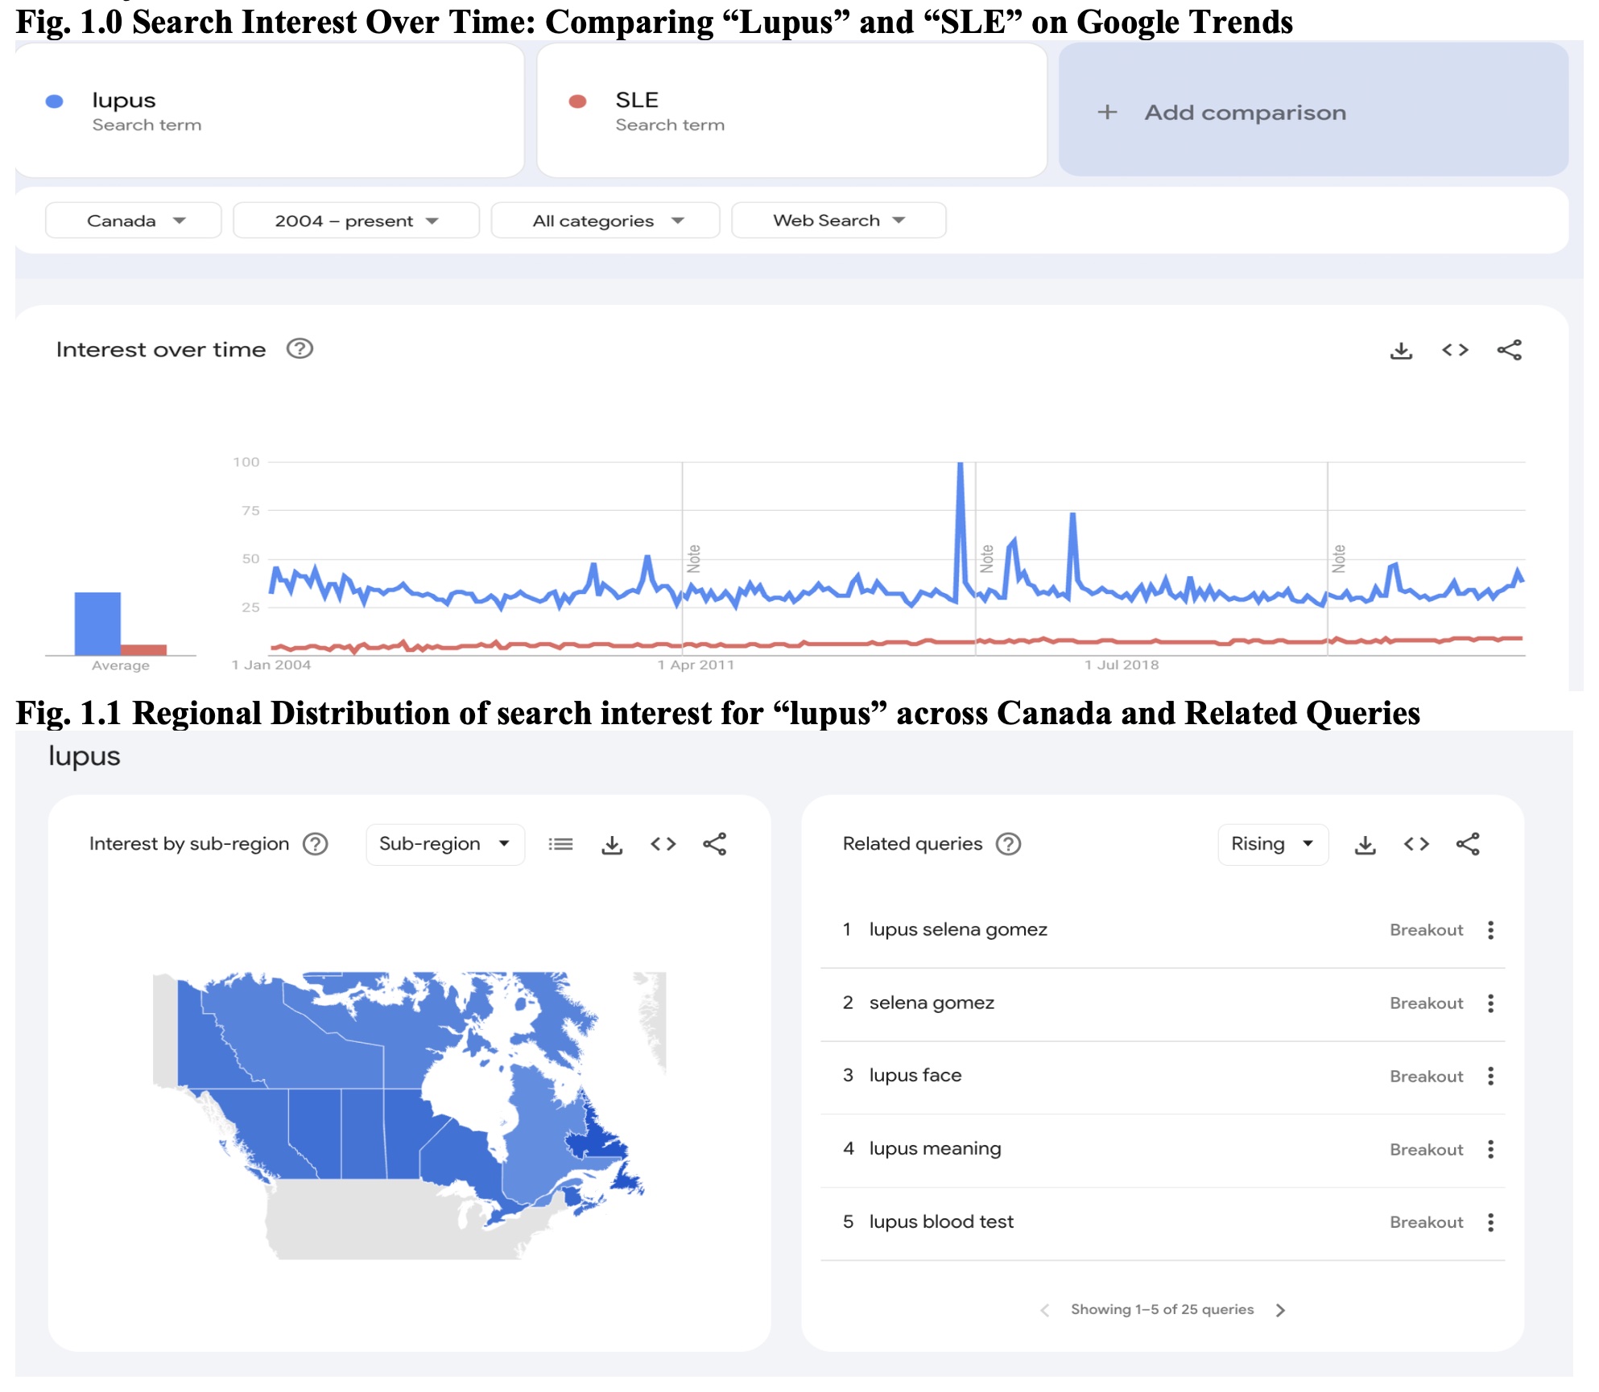
Task: Share the Related queries card
Action: point(1468,844)
